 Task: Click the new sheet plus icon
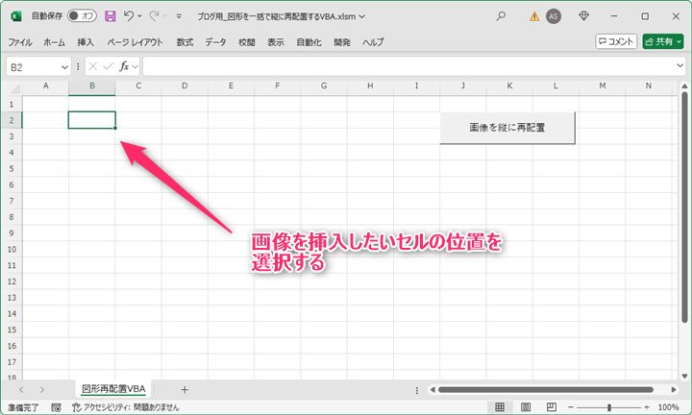click(x=185, y=389)
